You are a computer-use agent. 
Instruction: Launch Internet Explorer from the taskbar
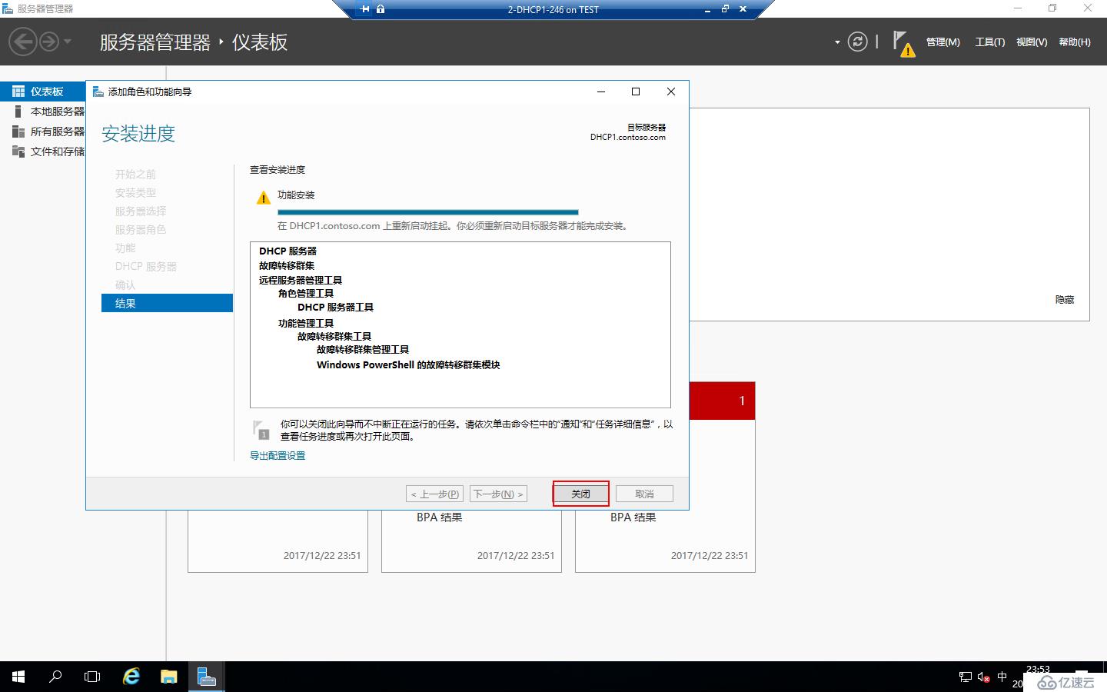[x=131, y=677]
